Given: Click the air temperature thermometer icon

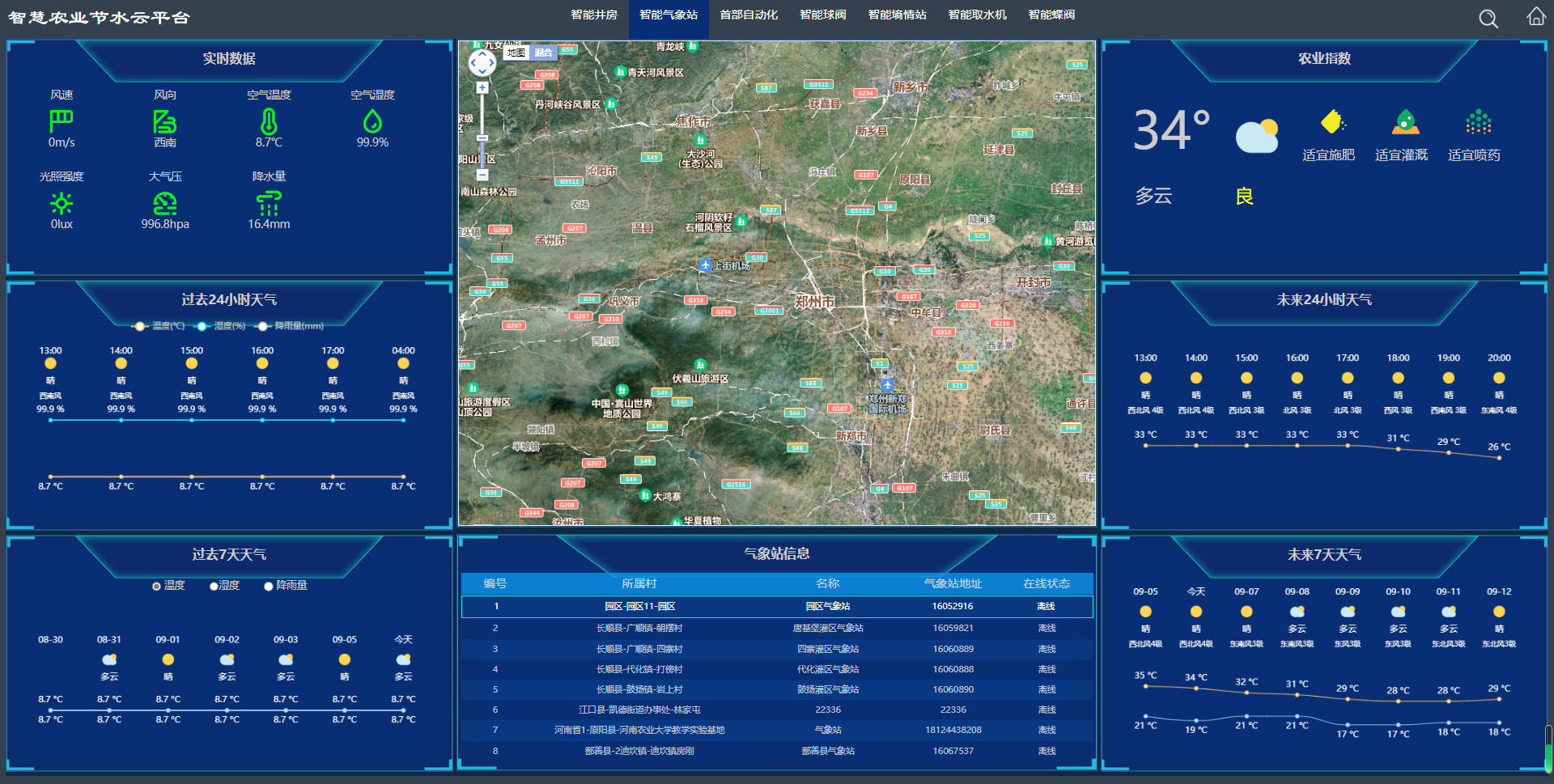Looking at the screenshot, I should (x=269, y=121).
